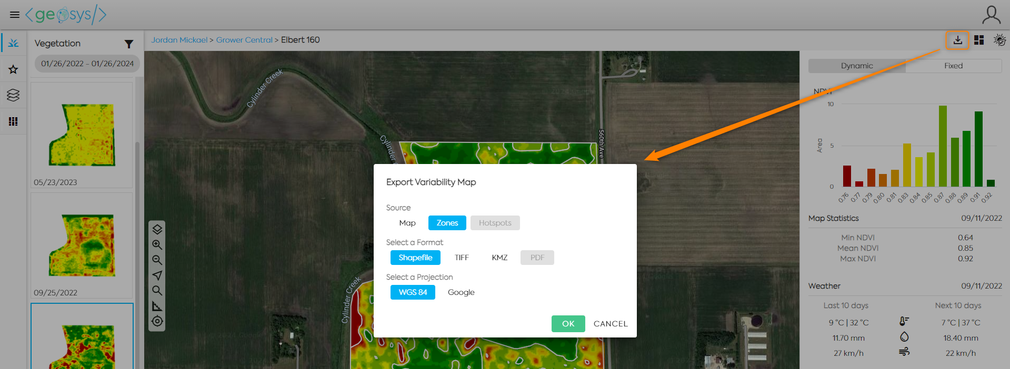Open the user profile icon
The width and height of the screenshot is (1010, 369).
tap(991, 15)
